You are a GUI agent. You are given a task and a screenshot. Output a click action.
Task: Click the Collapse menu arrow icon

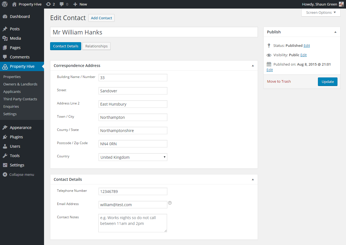tap(5, 174)
